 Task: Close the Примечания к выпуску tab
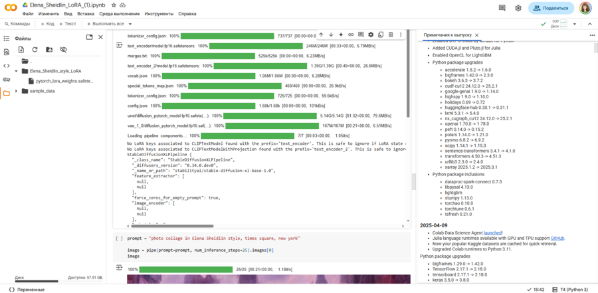(x=476, y=35)
